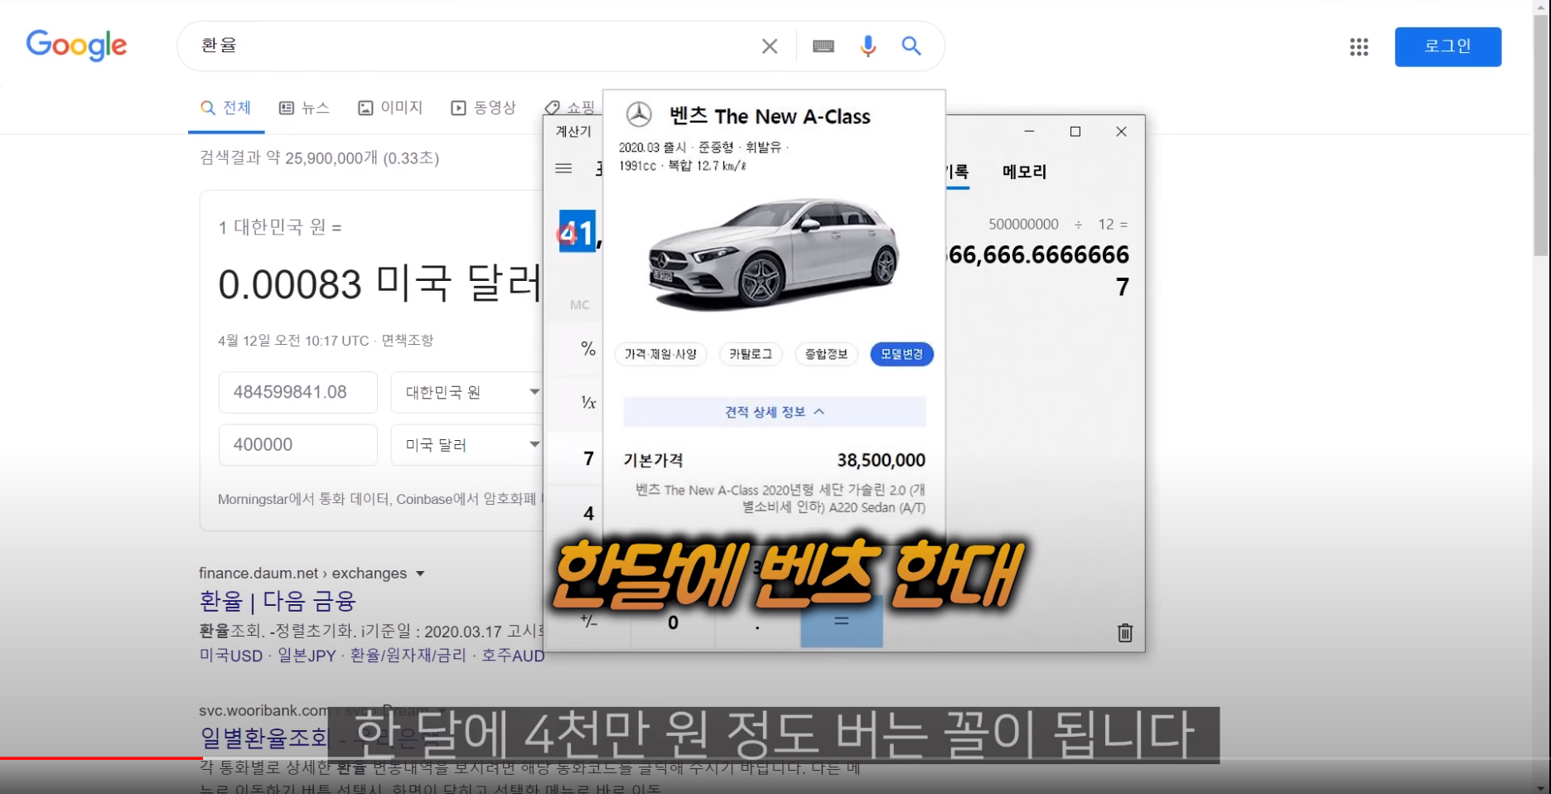Open the 환율/원자재/금리 sitelink
The width and height of the screenshot is (1551, 794).
pos(408,656)
